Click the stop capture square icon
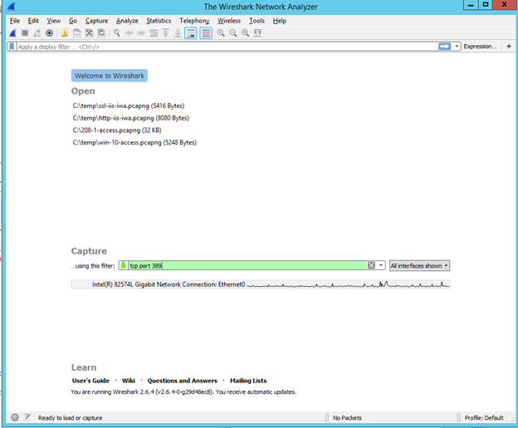This screenshot has width=518, height=428. tap(25, 33)
